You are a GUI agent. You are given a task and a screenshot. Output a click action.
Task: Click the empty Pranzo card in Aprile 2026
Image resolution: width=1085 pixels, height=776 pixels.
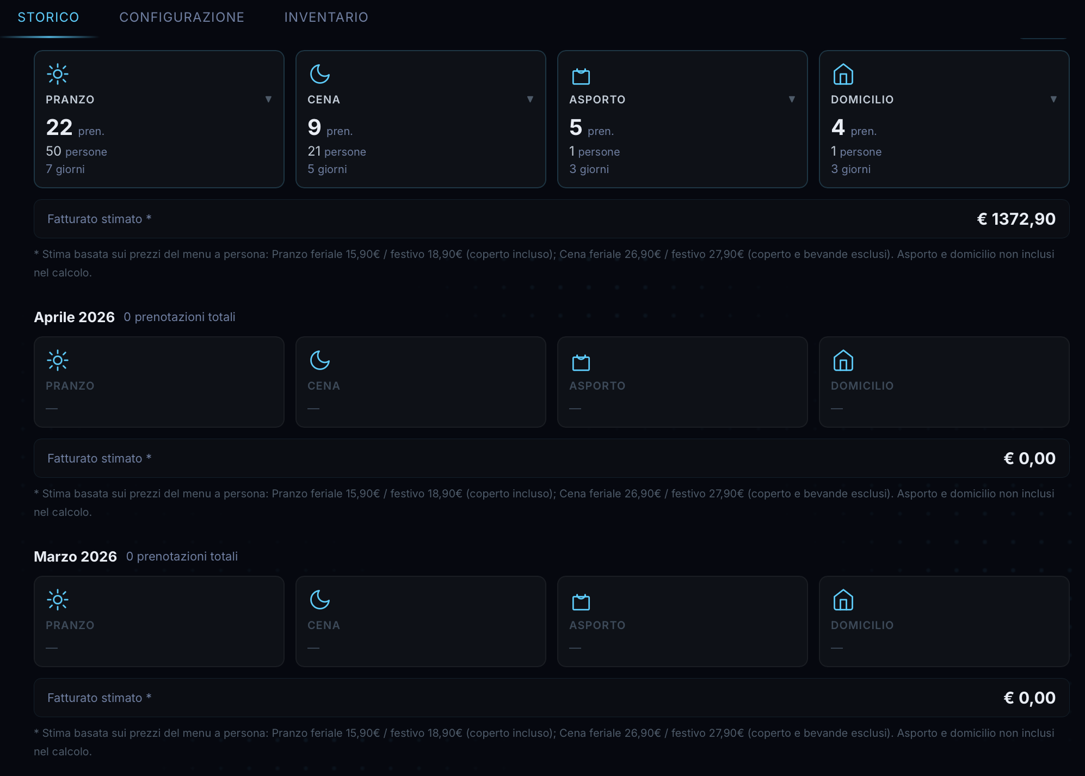[x=159, y=382]
